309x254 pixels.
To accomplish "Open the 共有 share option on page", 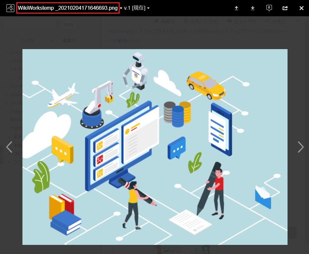I will 276,21.
